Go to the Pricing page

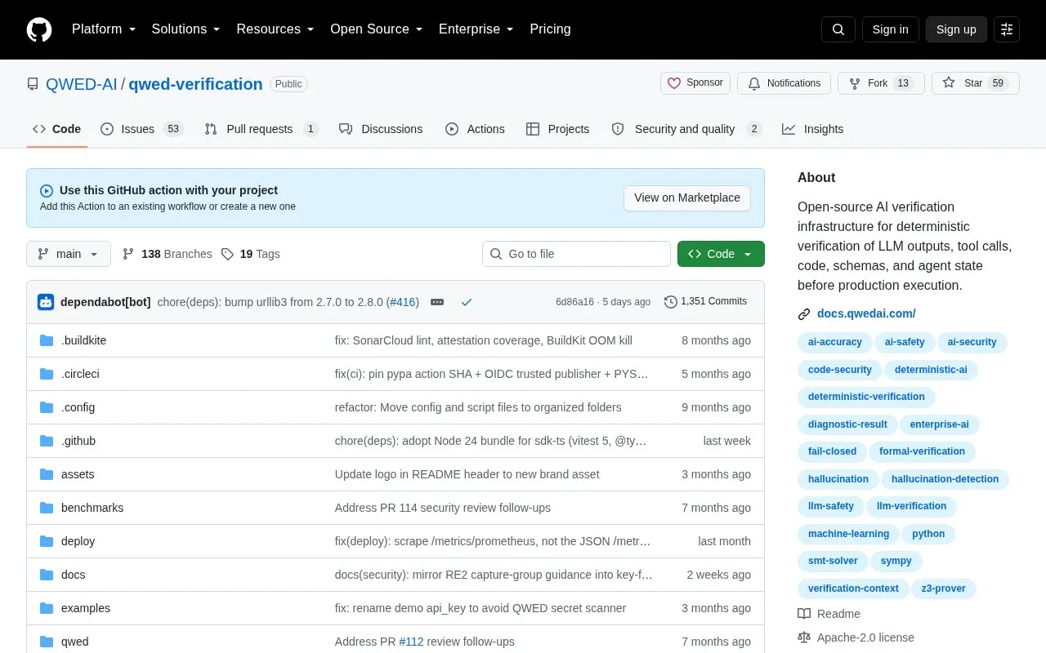pos(550,29)
